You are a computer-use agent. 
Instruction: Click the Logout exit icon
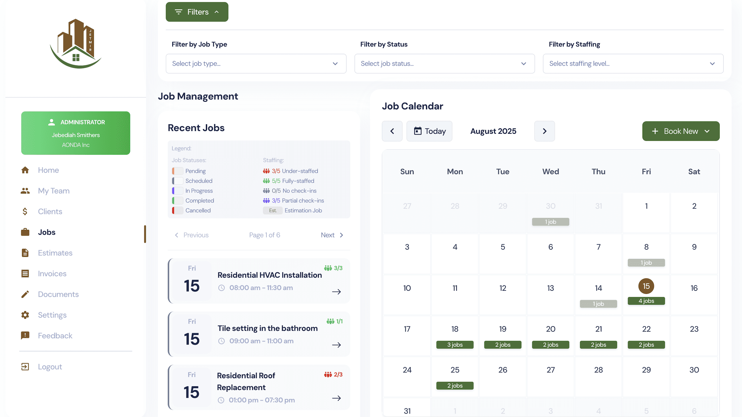click(x=25, y=367)
